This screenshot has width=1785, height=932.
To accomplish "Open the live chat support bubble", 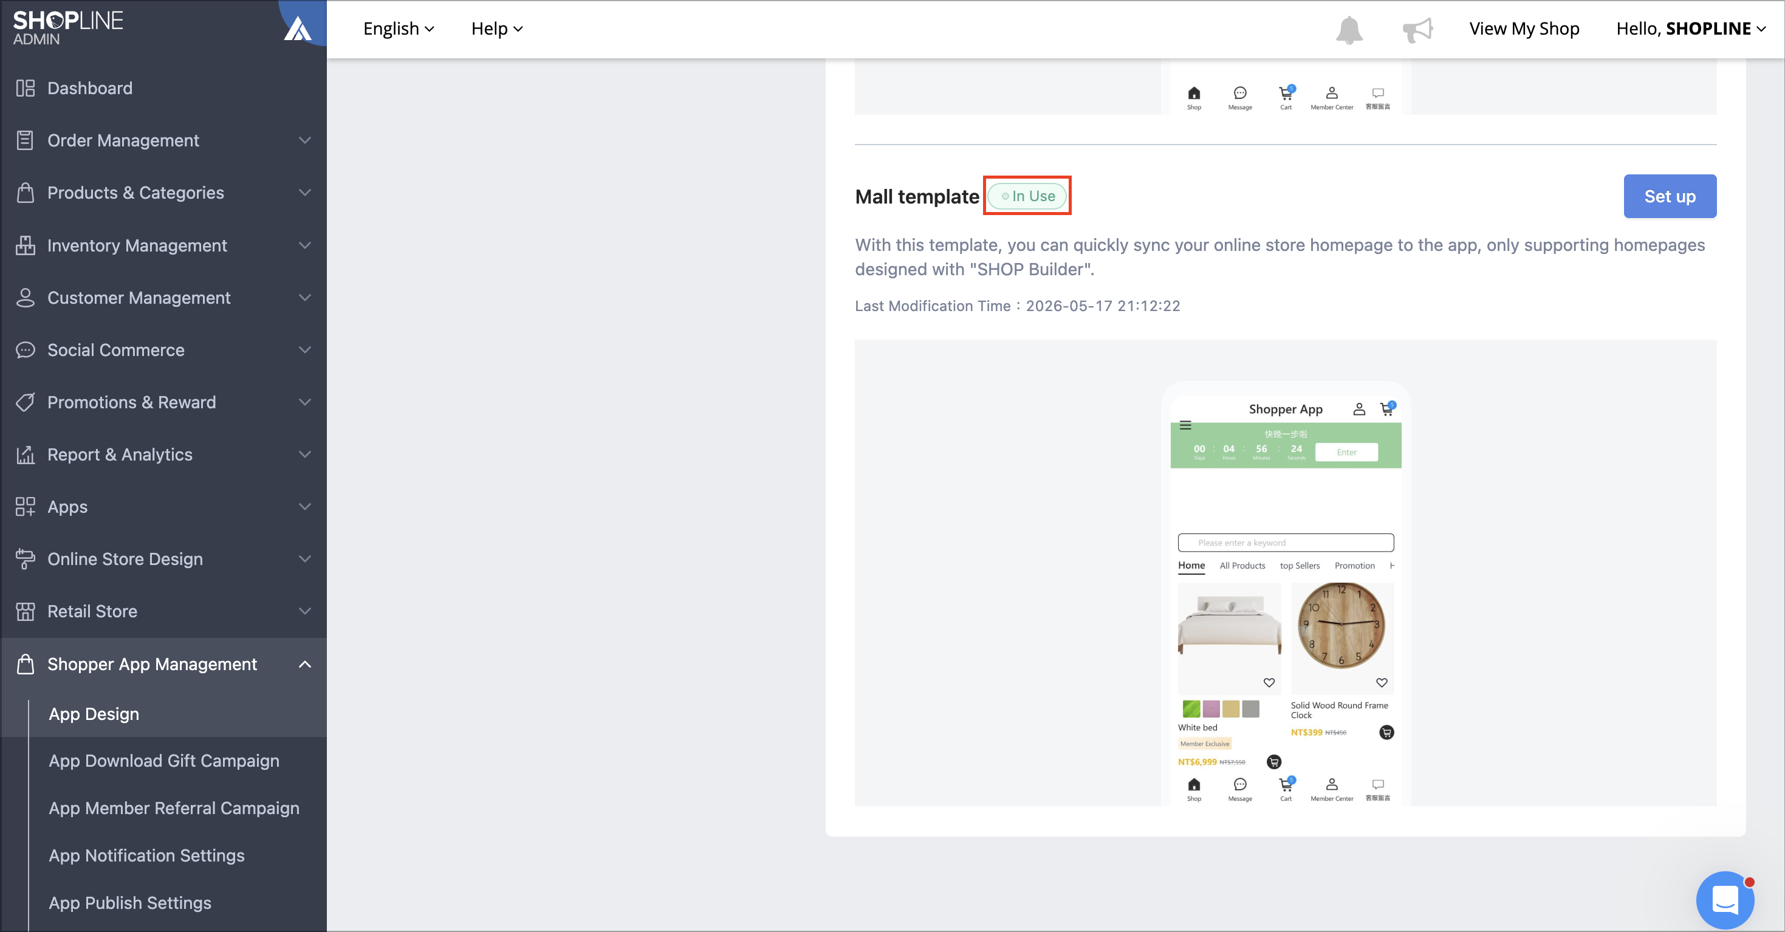I will [x=1725, y=899].
